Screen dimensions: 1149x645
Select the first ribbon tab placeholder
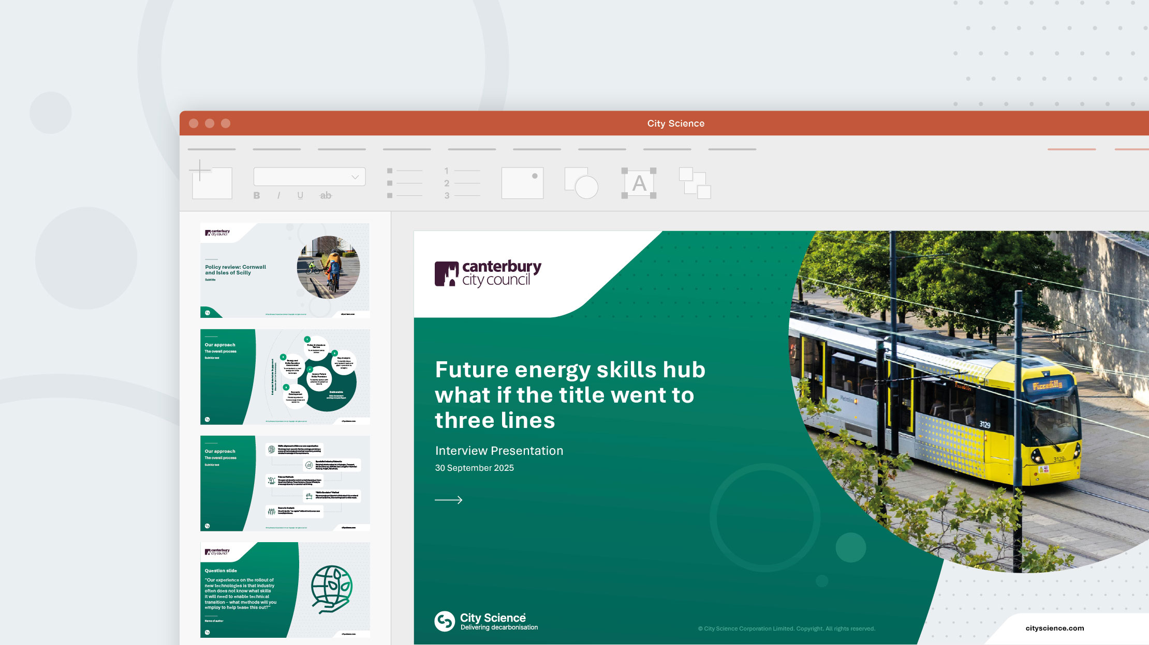click(212, 149)
